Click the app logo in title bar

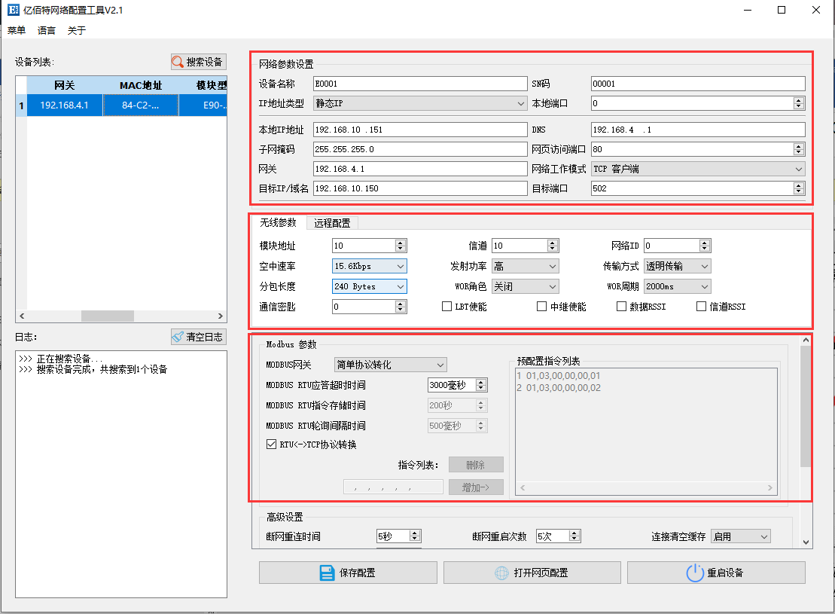coord(12,11)
